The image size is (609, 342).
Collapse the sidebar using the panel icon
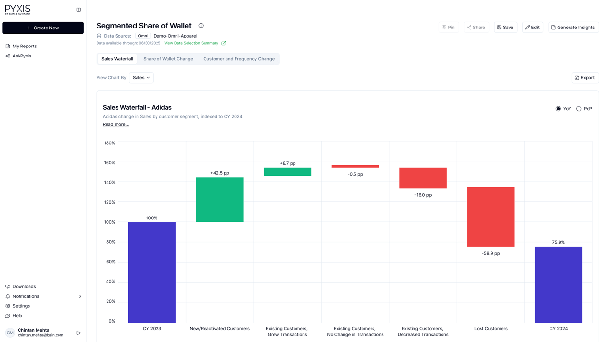[x=78, y=9]
